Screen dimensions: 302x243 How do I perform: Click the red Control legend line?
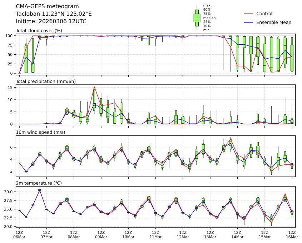[x=248, y=14]
